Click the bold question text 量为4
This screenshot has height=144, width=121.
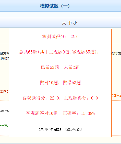[4, 53]
